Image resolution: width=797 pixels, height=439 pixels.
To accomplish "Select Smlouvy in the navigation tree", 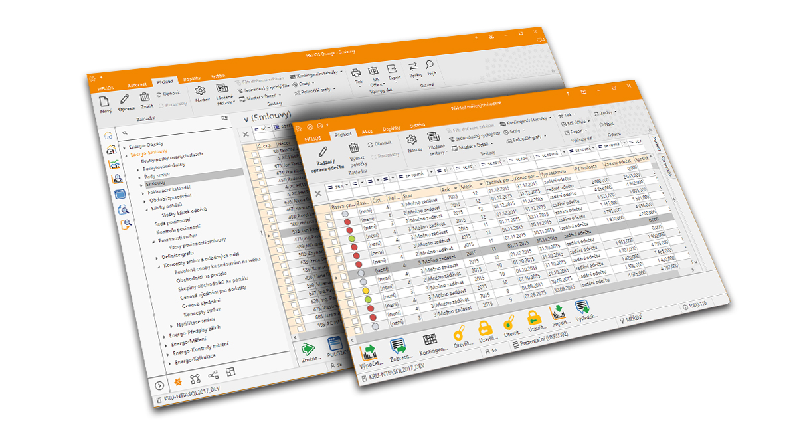I will click(156, 183).
